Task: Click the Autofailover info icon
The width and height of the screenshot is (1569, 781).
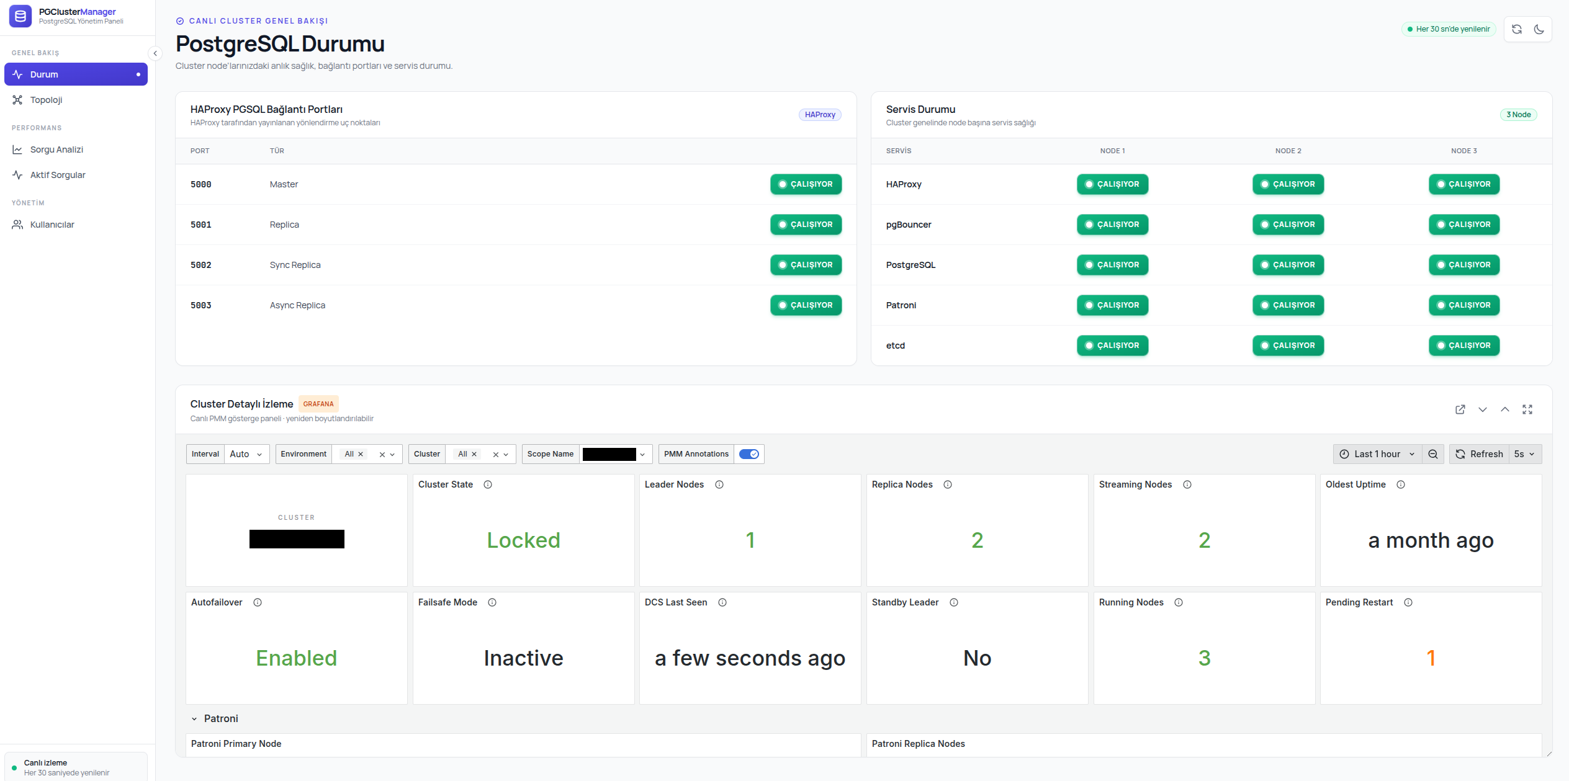Action: click(258, 602)
